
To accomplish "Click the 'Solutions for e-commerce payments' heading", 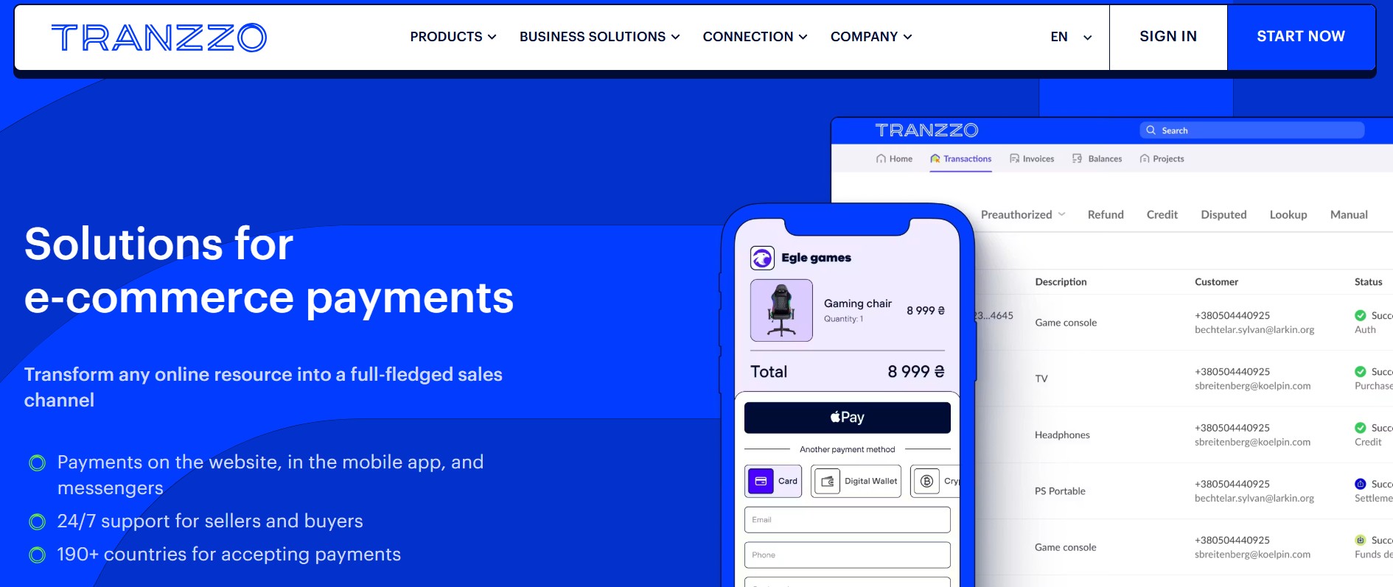I will (x=269, y=271).
